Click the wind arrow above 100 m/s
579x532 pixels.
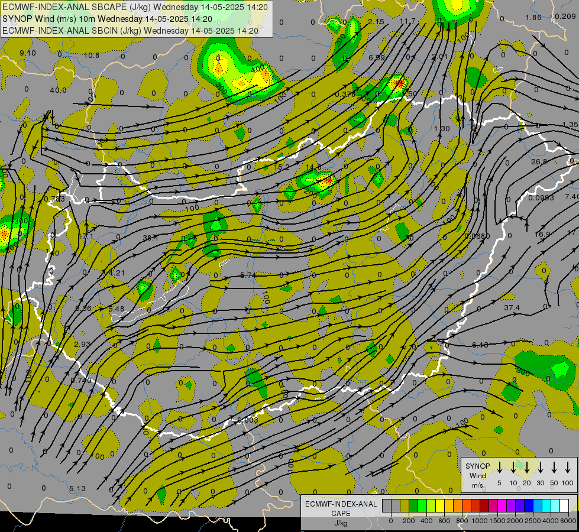click(568, 467)
